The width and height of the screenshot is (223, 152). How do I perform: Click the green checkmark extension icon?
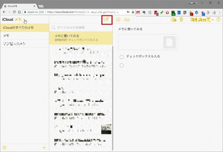click(x=162, y=13)
